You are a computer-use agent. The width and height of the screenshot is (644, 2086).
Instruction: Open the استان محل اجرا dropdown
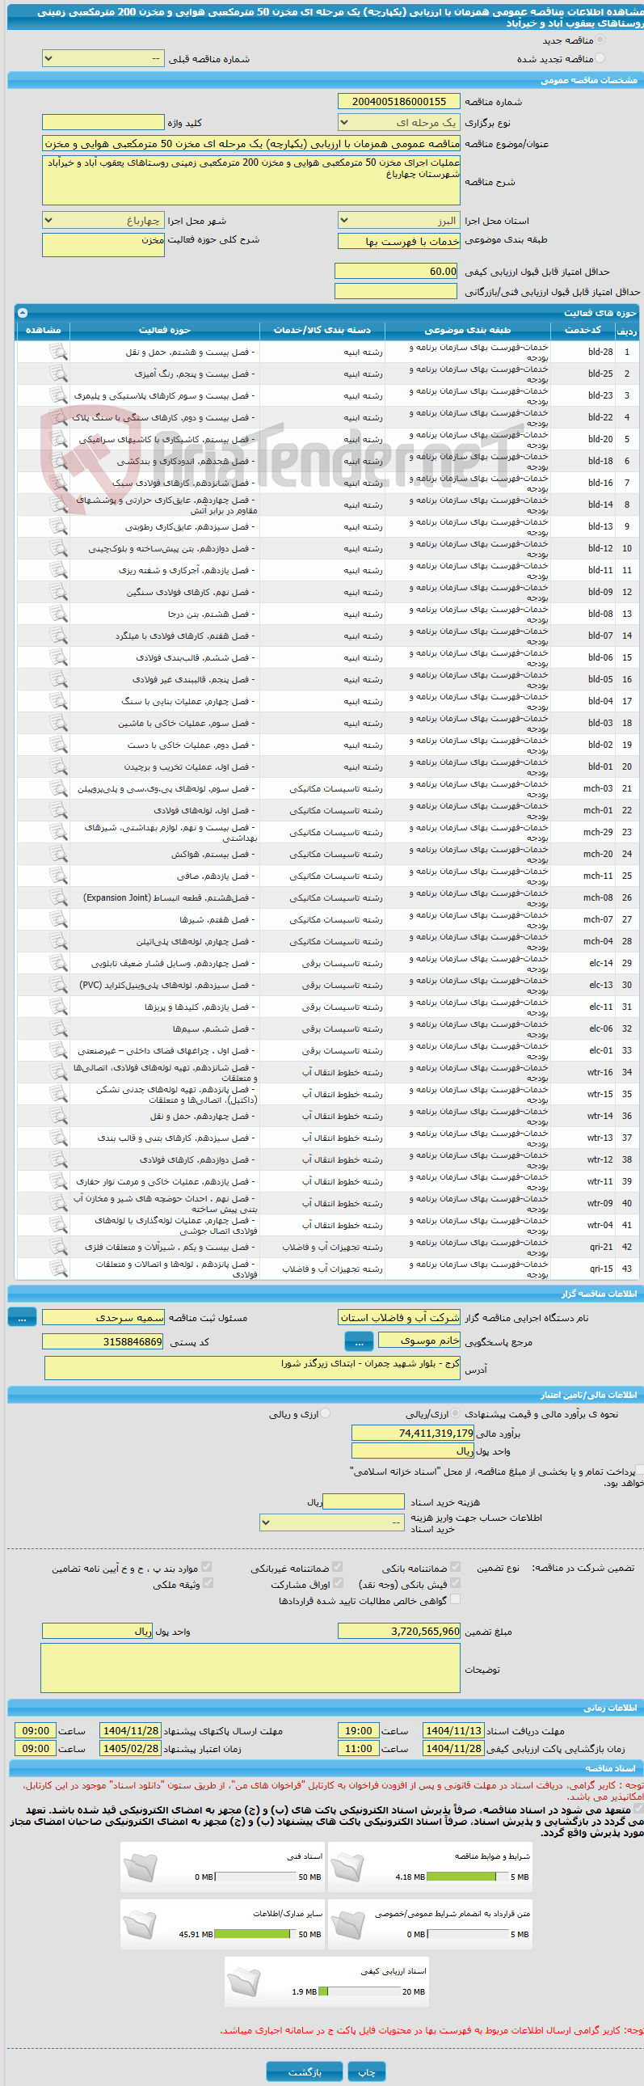click(x=399, y=220)
